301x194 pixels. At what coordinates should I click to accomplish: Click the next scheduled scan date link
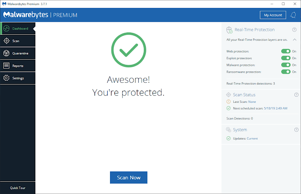[276, 109]
